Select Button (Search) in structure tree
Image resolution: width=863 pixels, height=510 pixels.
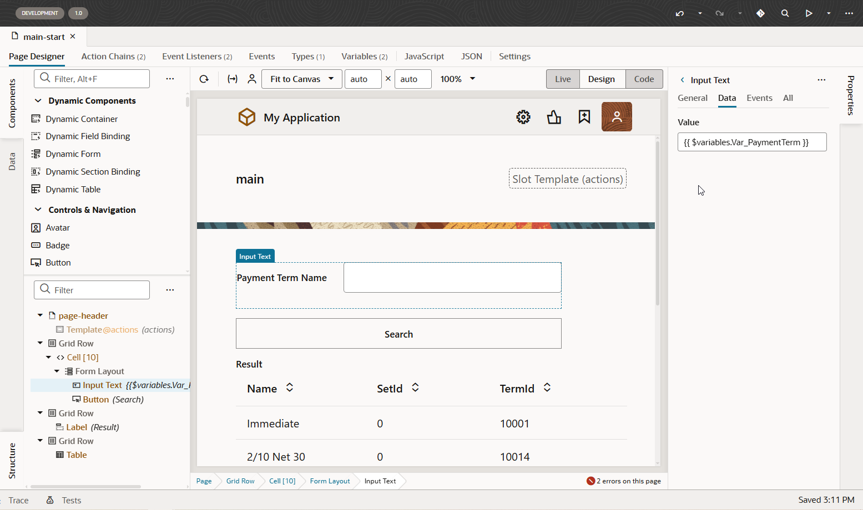click(x=108, y=399)
